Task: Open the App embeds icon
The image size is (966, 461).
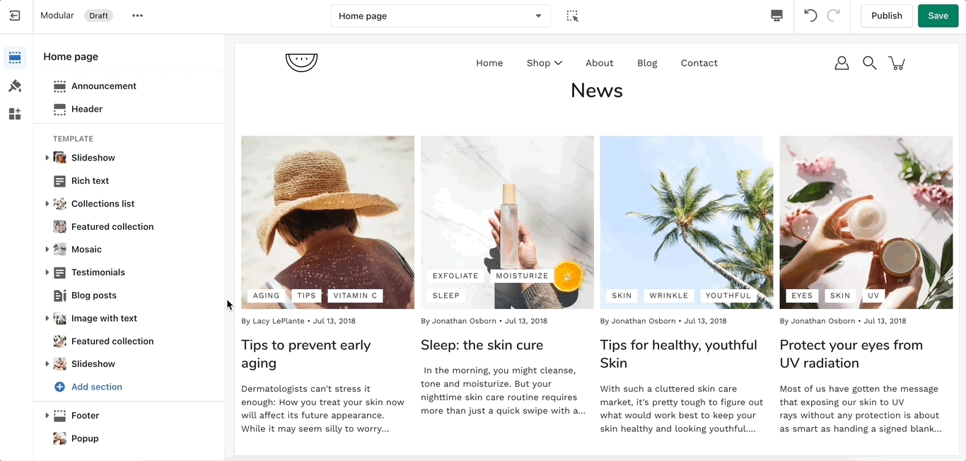Action: pos(15,114)
